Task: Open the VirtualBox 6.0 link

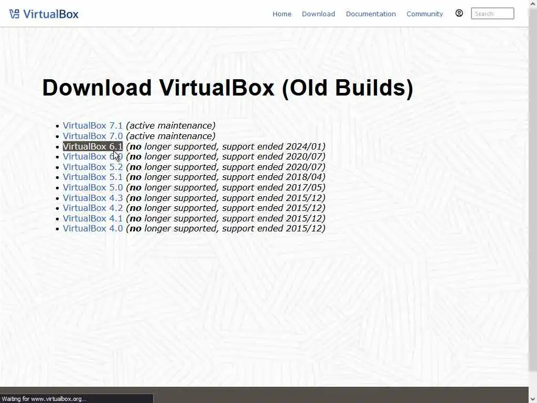Action: (93, 156)
